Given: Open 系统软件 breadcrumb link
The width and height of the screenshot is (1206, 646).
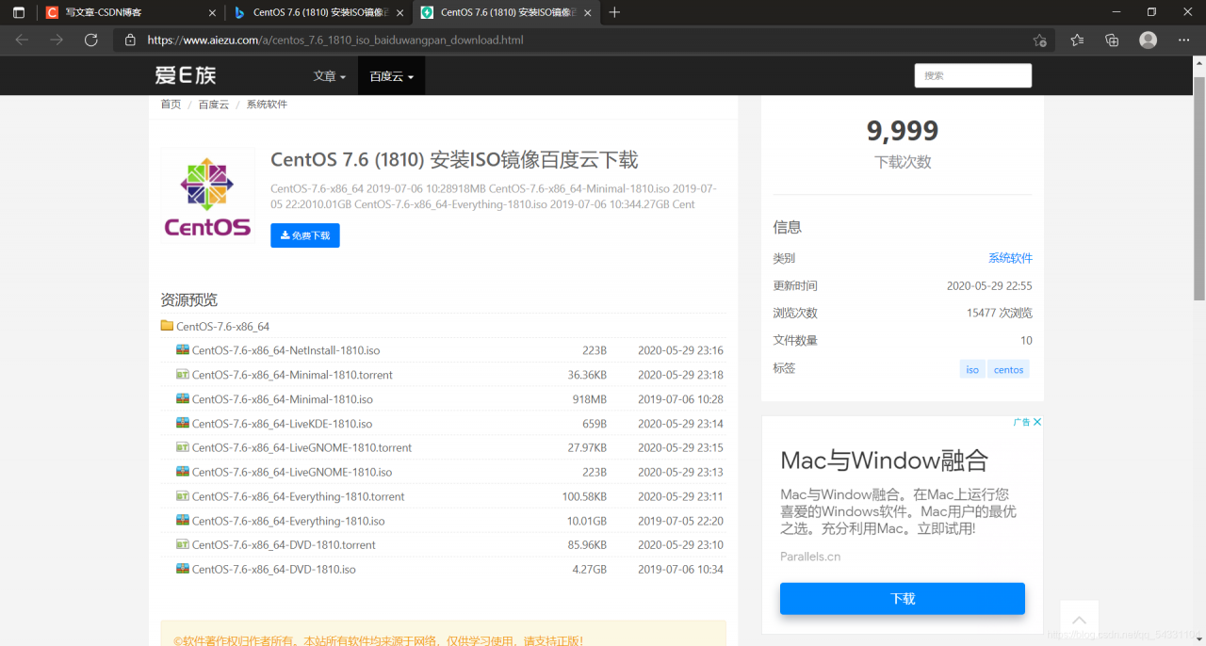Looking at the screenshot, I should click(x=267, y=105).
